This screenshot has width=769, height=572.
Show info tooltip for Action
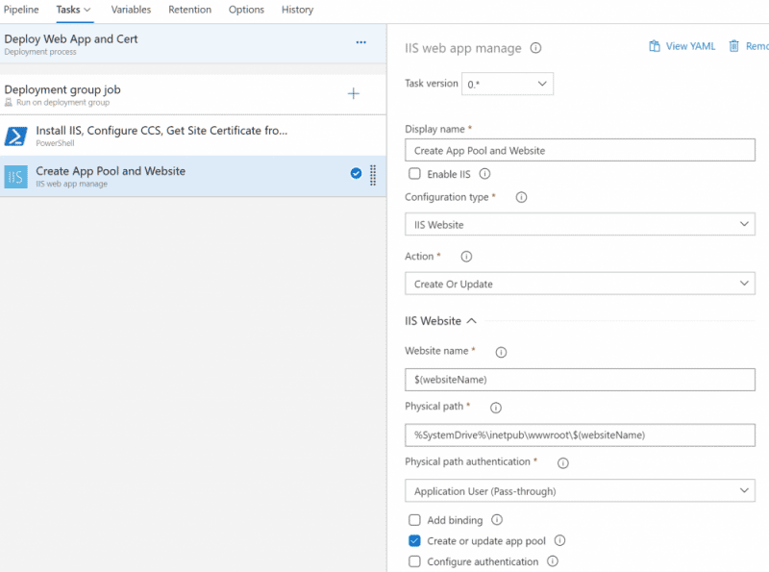[466, 257]
